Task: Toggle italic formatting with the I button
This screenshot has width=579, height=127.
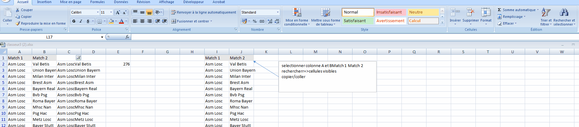Action: (81, 21)
